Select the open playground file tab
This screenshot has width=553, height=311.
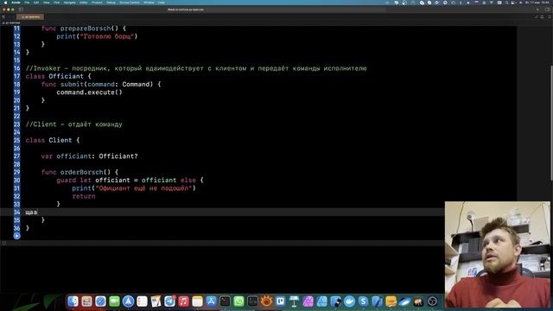(30, 16)
